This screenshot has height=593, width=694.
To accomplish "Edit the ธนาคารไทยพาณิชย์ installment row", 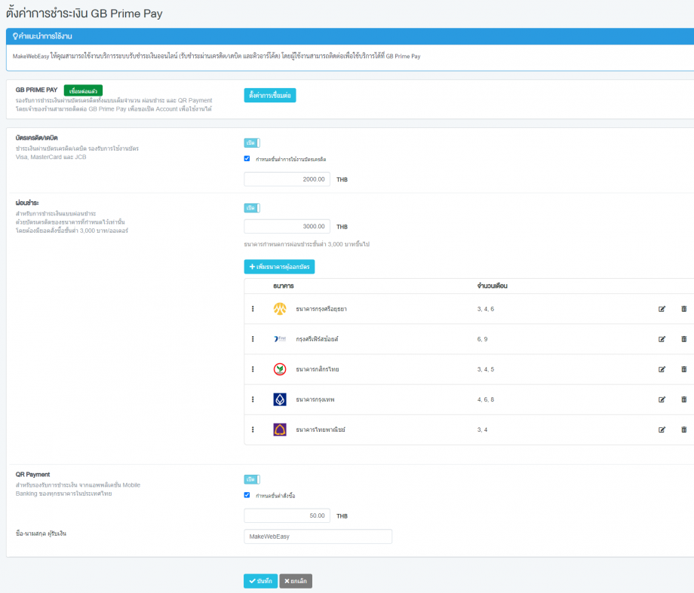I will 662,429.
